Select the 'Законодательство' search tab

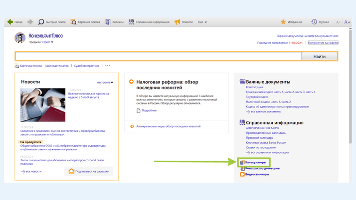tap(56, 66)
